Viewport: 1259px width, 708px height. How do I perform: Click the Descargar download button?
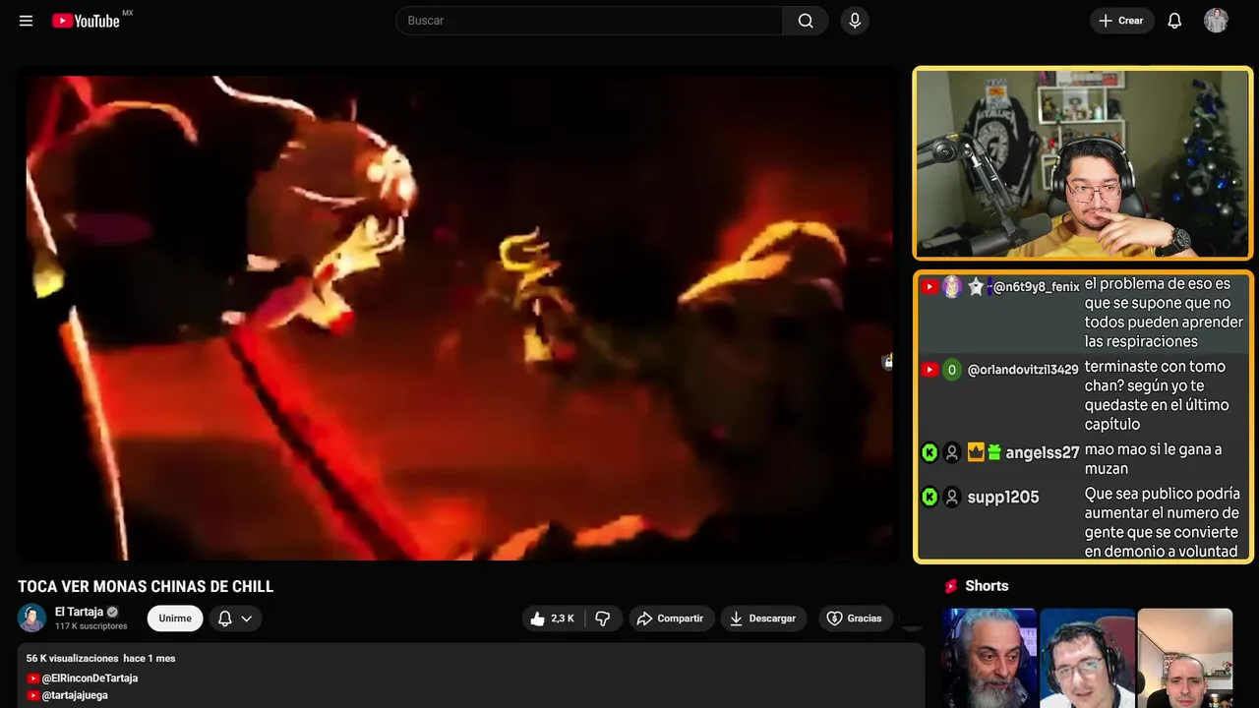pos(763,619)
